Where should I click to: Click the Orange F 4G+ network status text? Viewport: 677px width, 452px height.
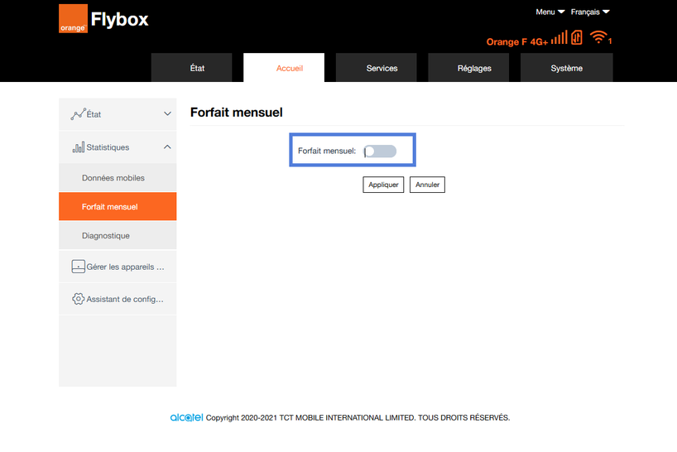click(517, 42)
